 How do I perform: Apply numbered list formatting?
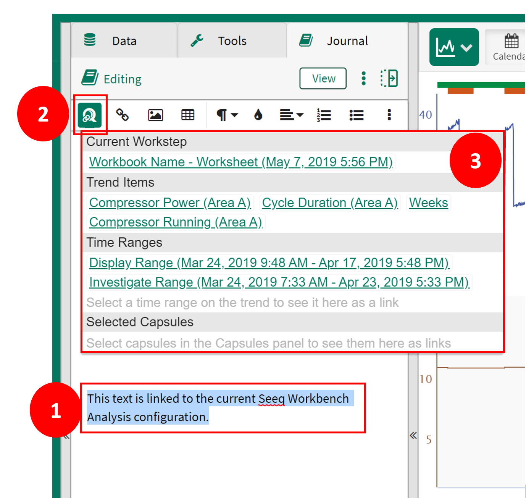(x=324, y=115)
